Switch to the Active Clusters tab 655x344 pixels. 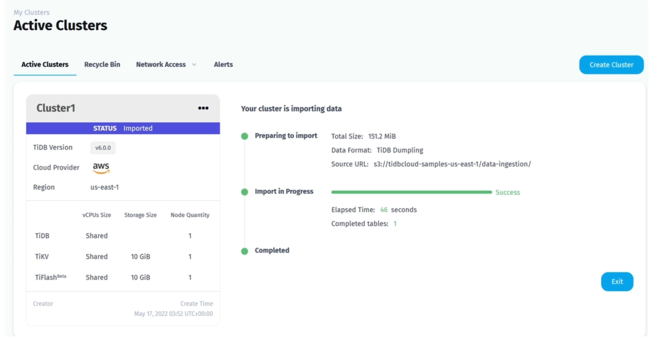coord(45,65)
